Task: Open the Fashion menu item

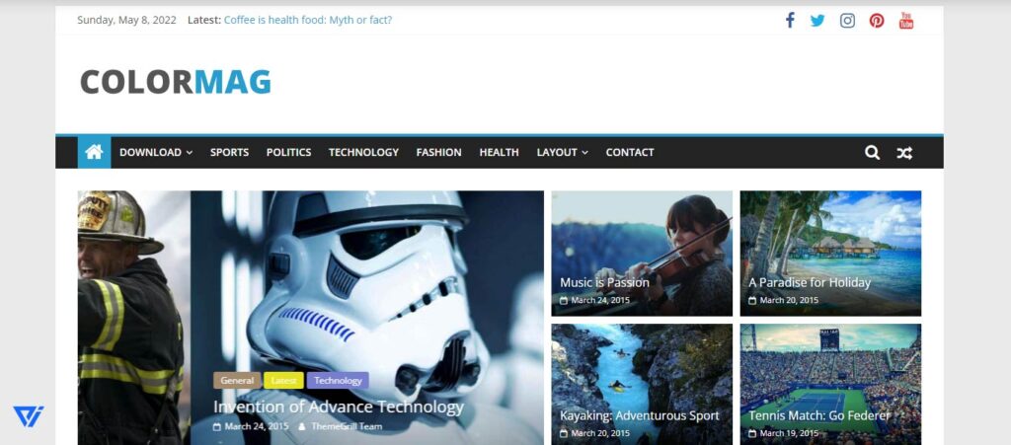Action: click(439, 153)
